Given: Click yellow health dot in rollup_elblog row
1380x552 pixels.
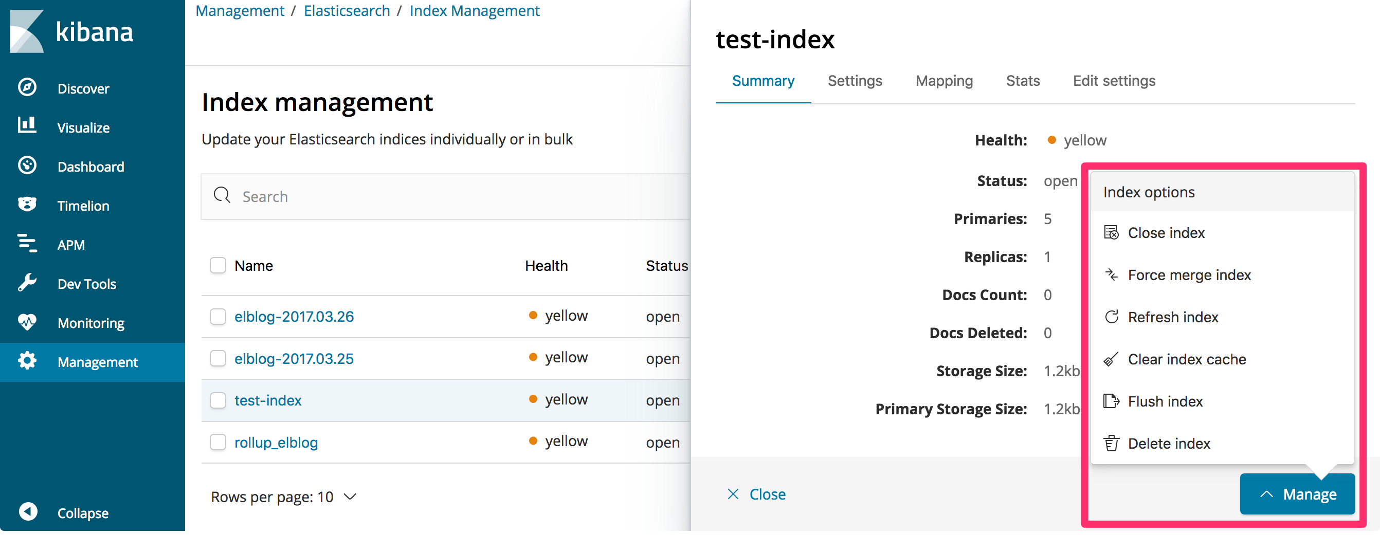Looking at the screenshot, I should [x=533, y=440].
